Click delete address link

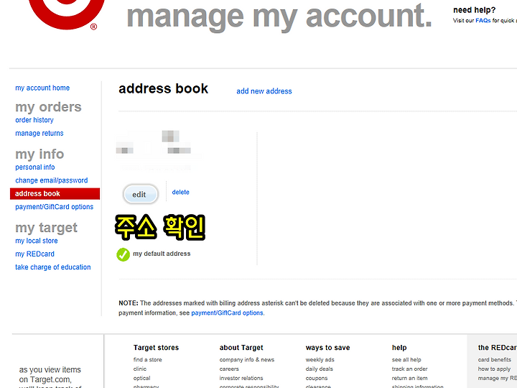[181, 192]
